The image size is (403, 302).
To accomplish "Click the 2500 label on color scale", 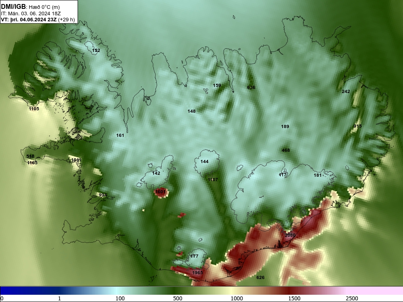I will click(352, 298).
